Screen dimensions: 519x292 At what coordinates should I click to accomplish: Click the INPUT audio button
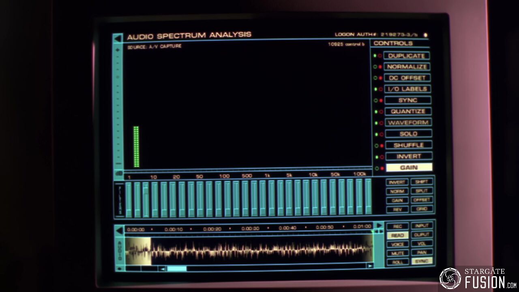[422, 225]
